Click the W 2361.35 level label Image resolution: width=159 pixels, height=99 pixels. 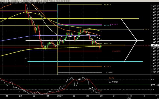coord(146,30)
